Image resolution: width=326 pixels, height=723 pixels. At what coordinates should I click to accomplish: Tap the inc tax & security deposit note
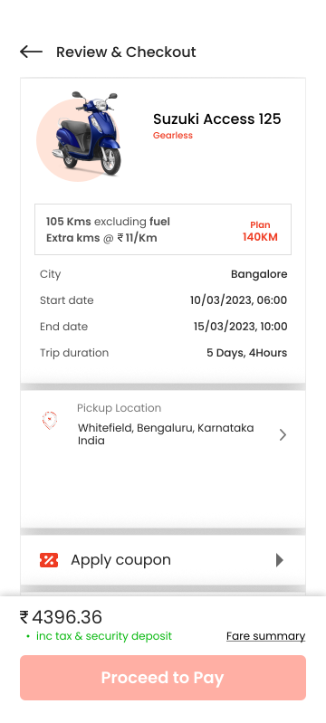[x=104, y=636]
